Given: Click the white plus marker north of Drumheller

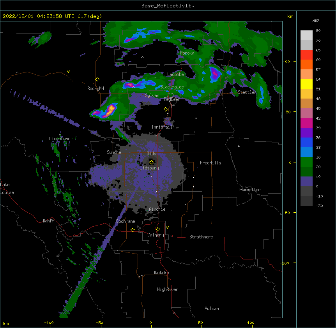Looking at the screenshot, I should [239, 146].
